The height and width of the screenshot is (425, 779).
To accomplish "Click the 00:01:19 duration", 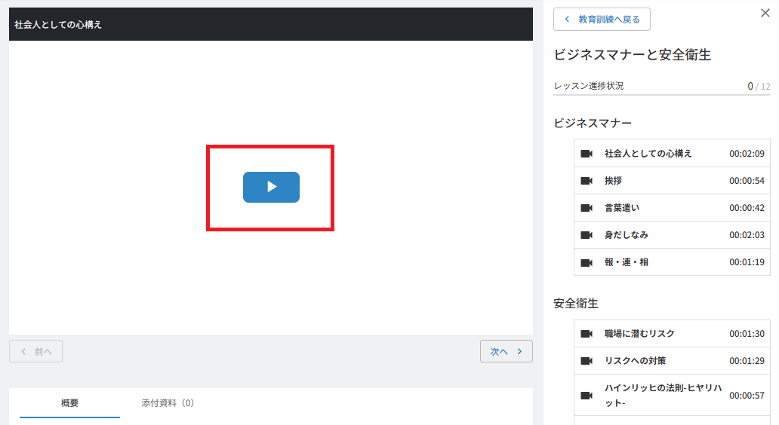I will pyautogui.click(x=747, y=262).
